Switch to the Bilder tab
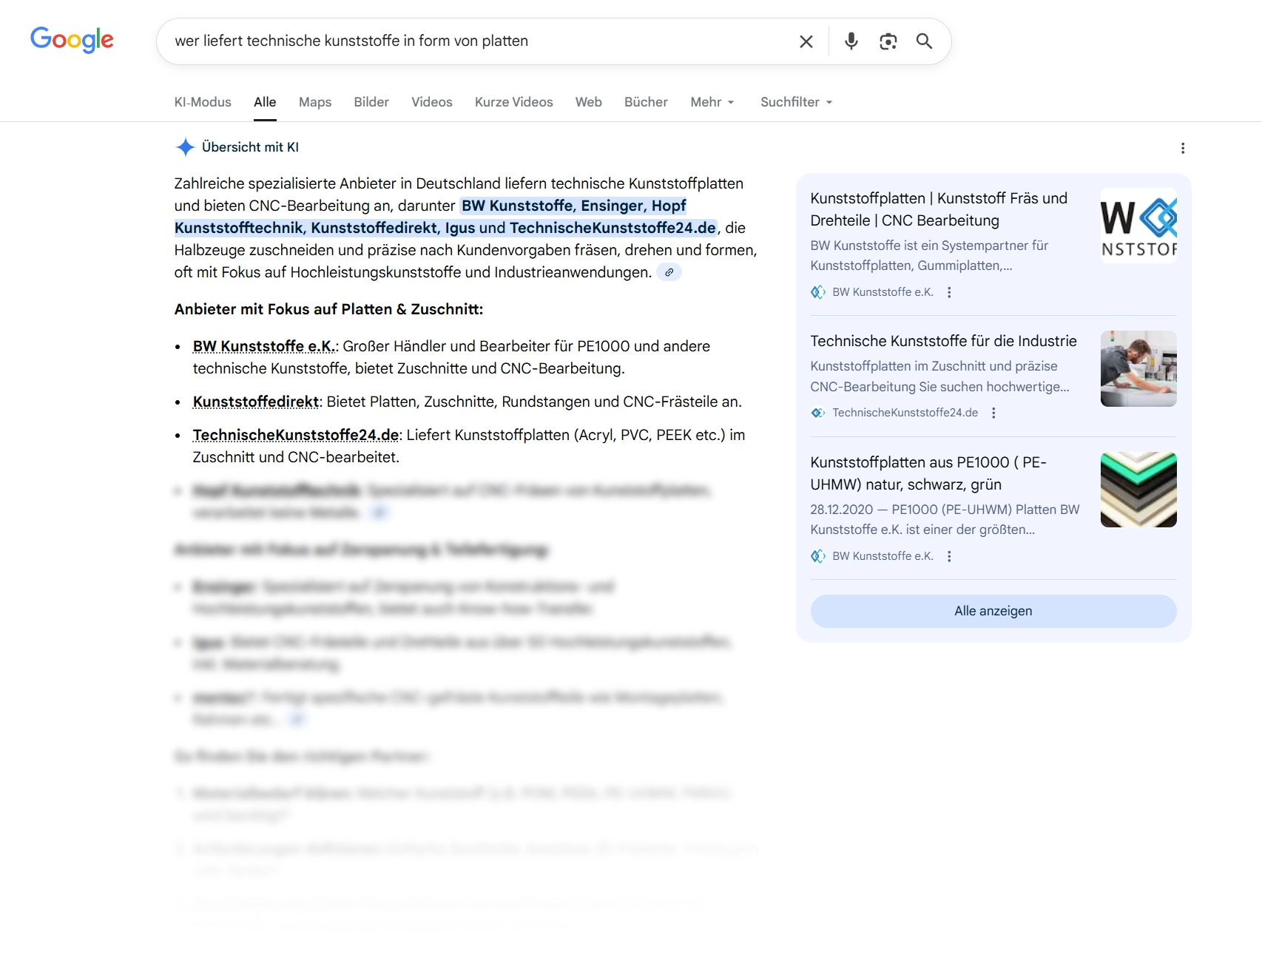Viewport: 1262px width, 960px height. pyautogui.click(x=371, y=102)
